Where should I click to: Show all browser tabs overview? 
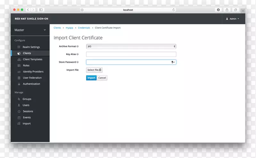coord(236,10)
